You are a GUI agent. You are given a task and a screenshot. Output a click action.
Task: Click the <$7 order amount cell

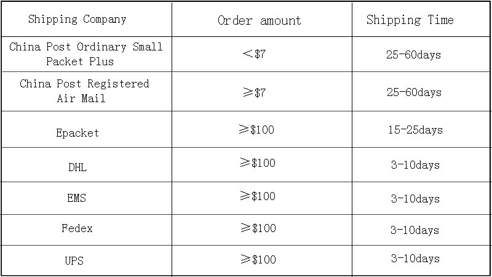254,54
